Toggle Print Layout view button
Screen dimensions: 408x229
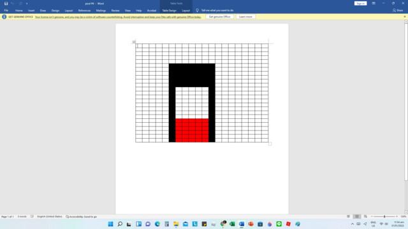pyautogui.click(x=357, y=216)
